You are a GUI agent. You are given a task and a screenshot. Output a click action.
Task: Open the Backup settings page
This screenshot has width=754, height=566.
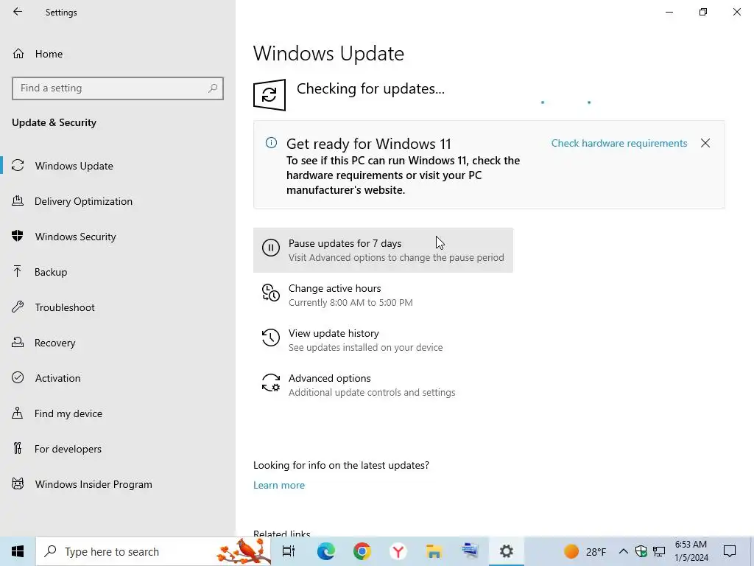click(x=118, y=272)
